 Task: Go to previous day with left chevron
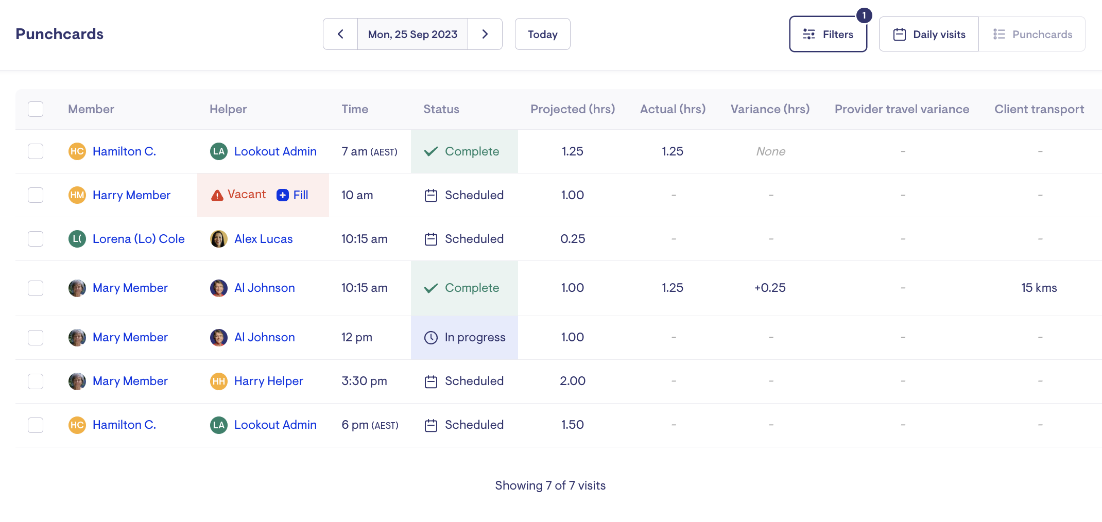tap(340, 34)
